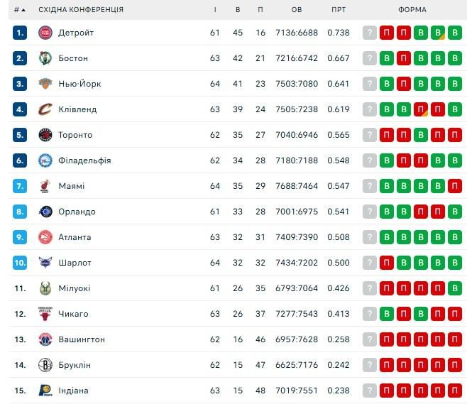Click the New York Knicks logo

pos(45,84)
